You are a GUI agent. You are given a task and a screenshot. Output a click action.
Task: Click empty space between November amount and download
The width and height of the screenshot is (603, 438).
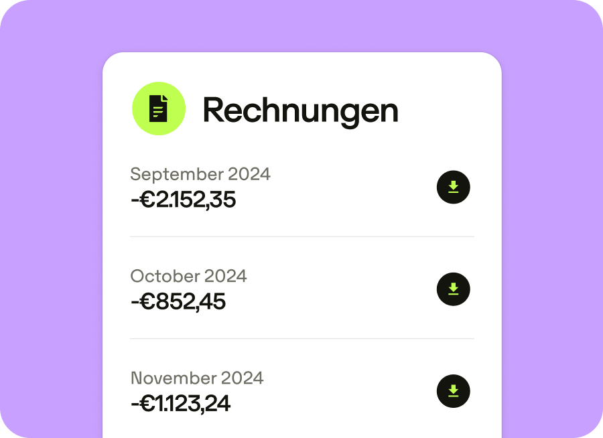coord(335,403)
